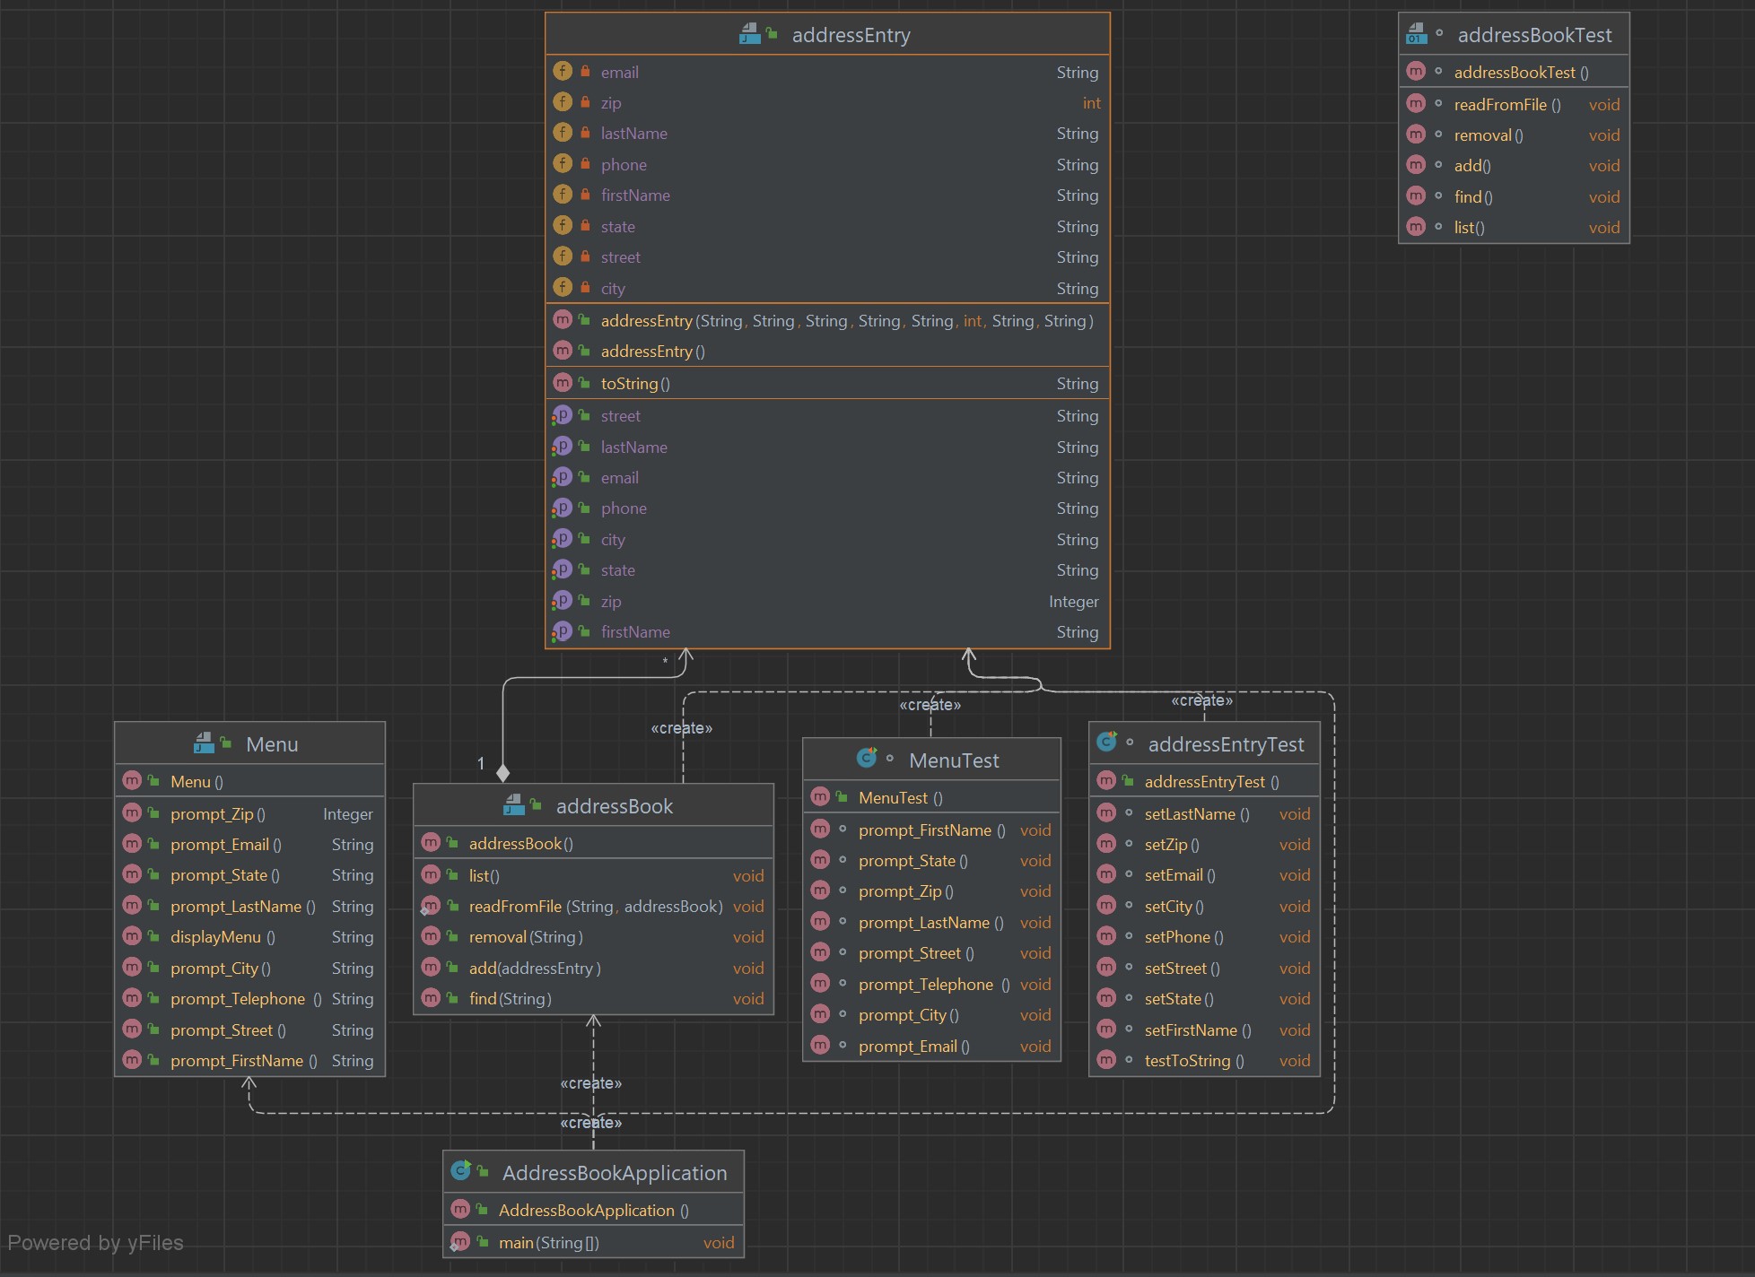Image resolution: width=1755 pixels, height=1277 pixels.
Task: Click the method icon beside prompt_Zip() in Menu
Action: 132,813
